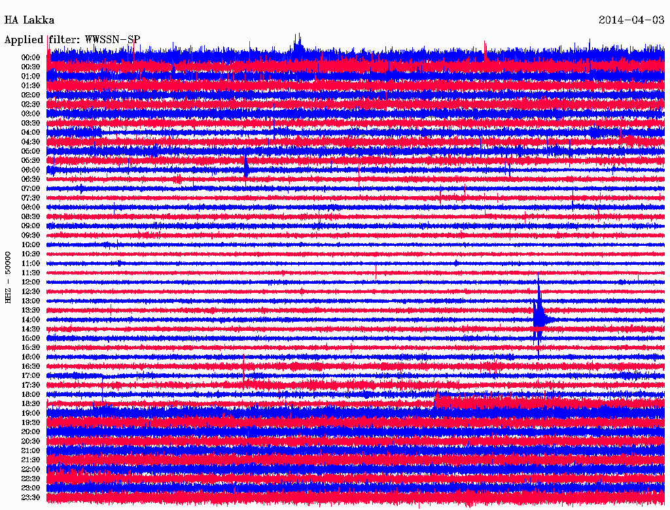The width and height of the screenshot is (670, 510).
Task: Select the 04:00 time label
Action: pos(31,133)
